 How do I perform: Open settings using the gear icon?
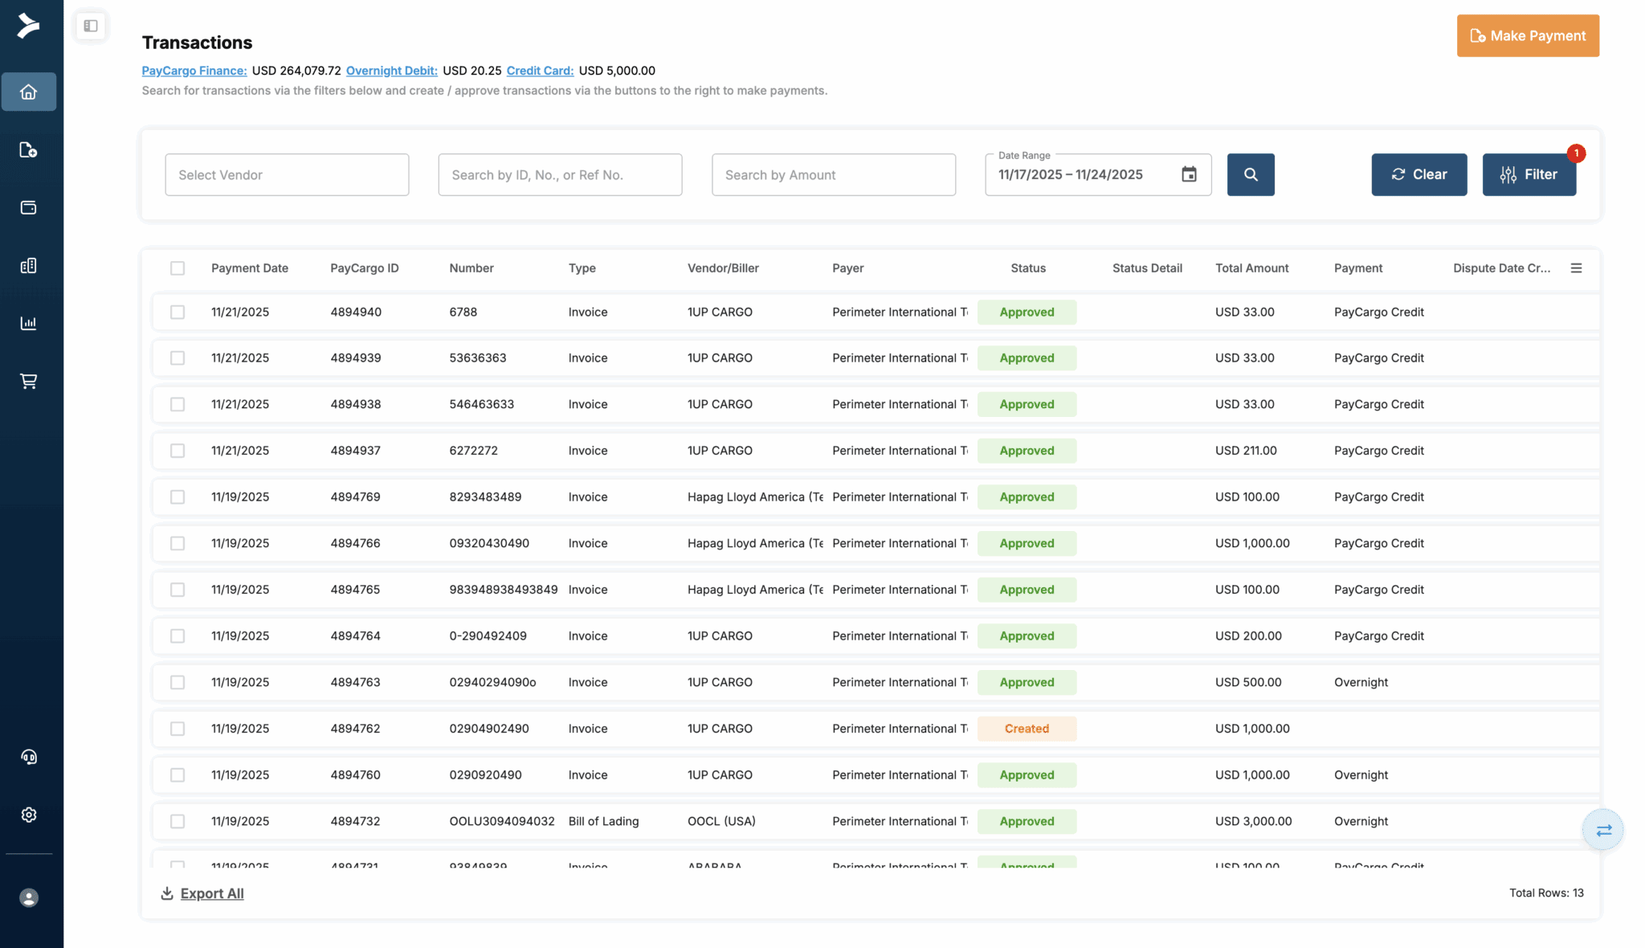30,814
